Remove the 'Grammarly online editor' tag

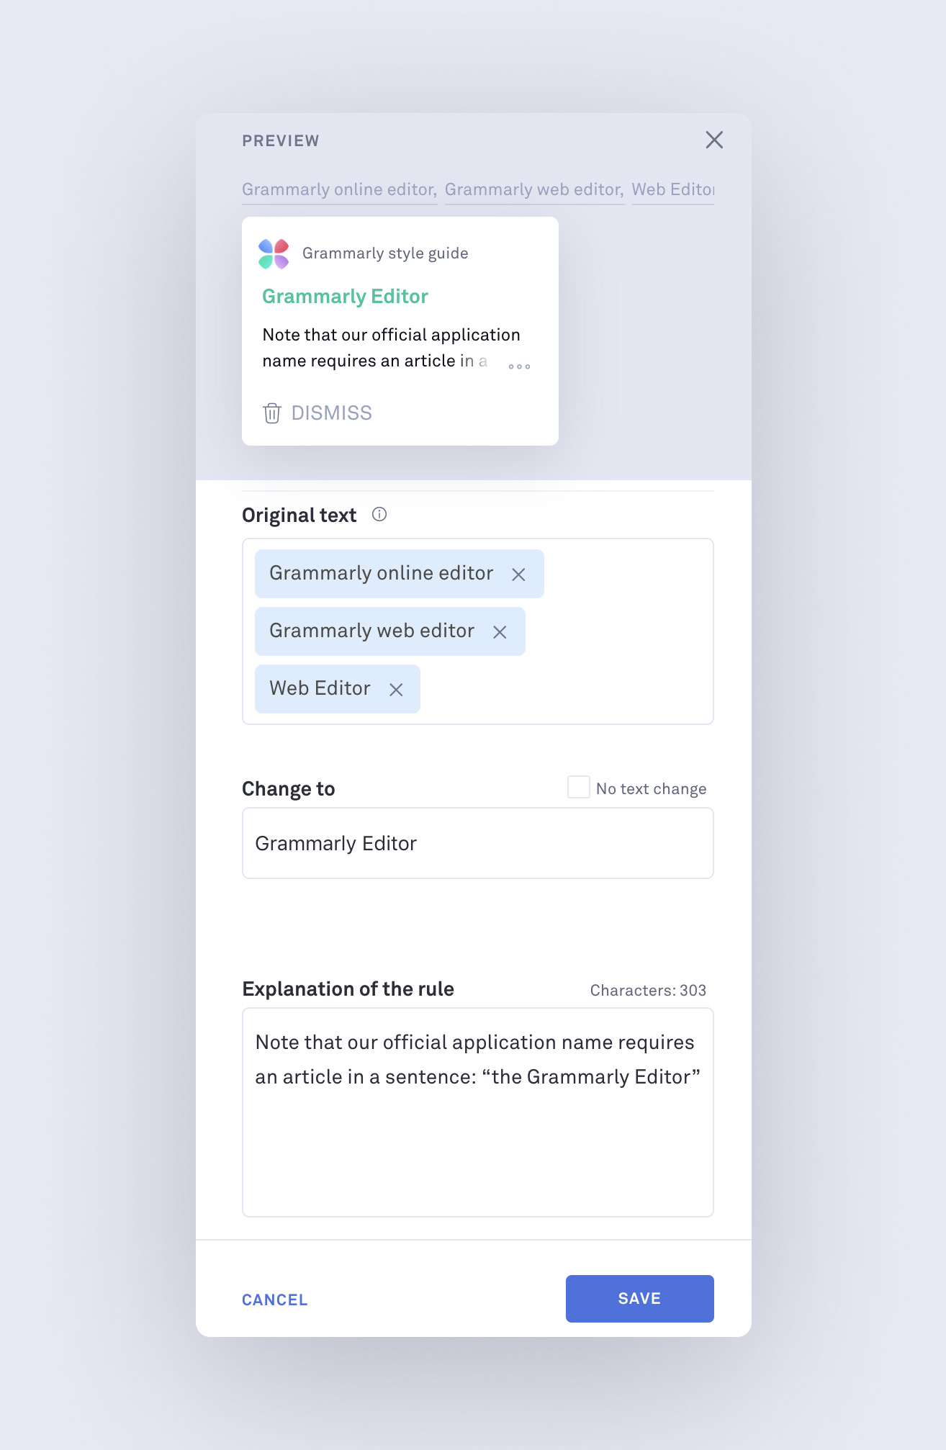click(x=518, y=575)
